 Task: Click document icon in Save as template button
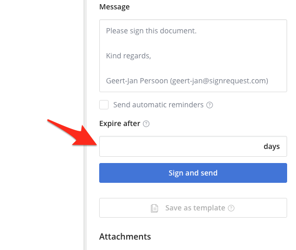155,208
